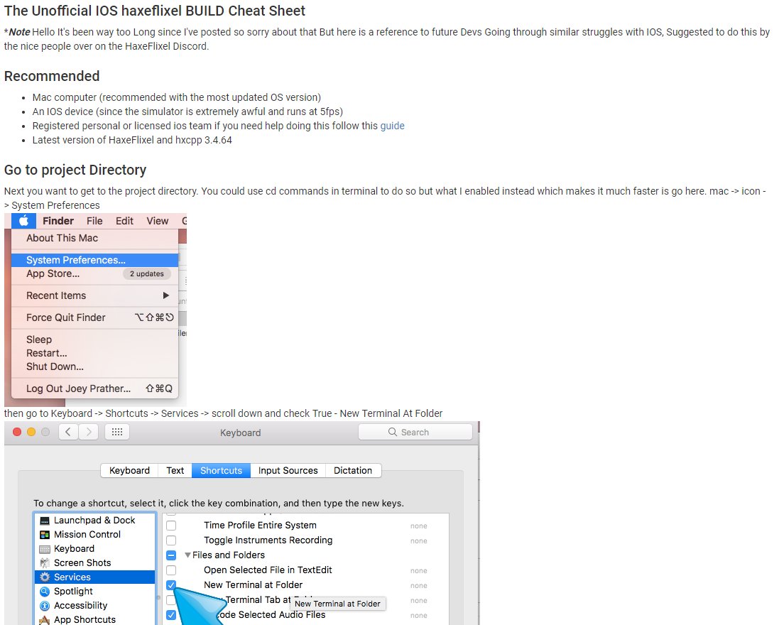Select Services category in list
This screenshot has height=625, width=779.
click(95, 577)
